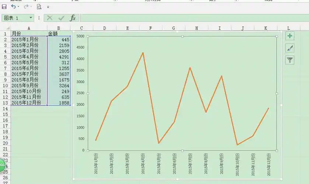Click the green circular 66 badge

(x=2, y=165)
